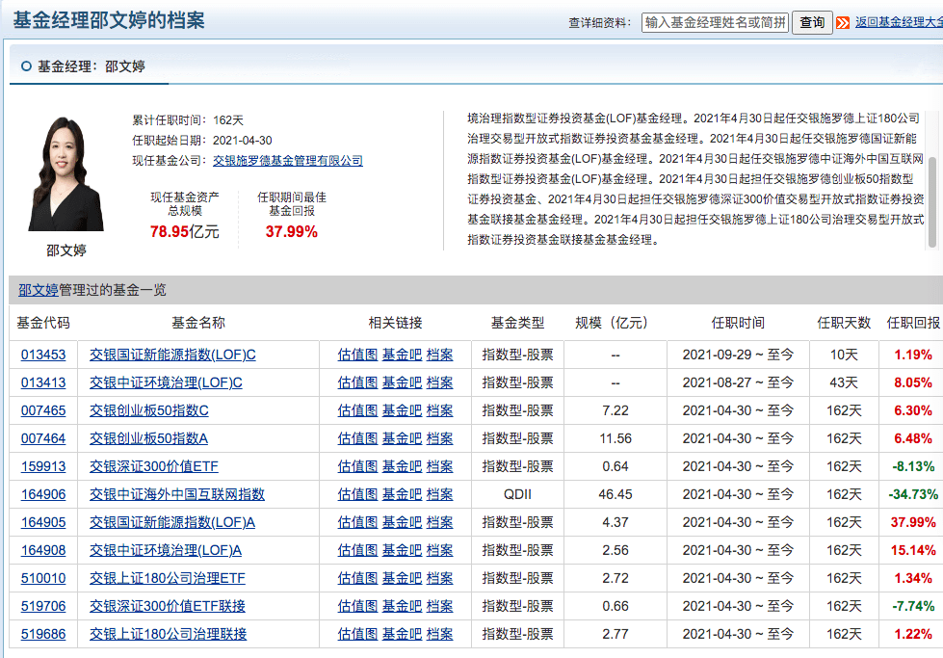Open fund code 164908
Screen dimensions: 943x658
[x=43, y=550]
